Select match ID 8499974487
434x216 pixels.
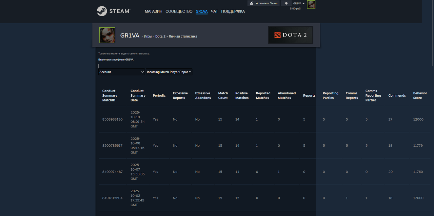113,172
